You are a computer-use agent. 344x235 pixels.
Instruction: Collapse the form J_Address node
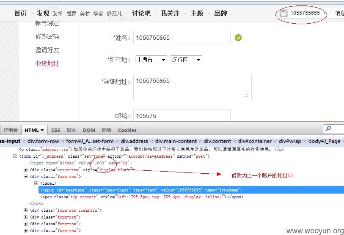(15, 156)
